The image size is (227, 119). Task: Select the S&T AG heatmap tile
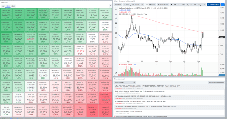(x=6, y=111)
